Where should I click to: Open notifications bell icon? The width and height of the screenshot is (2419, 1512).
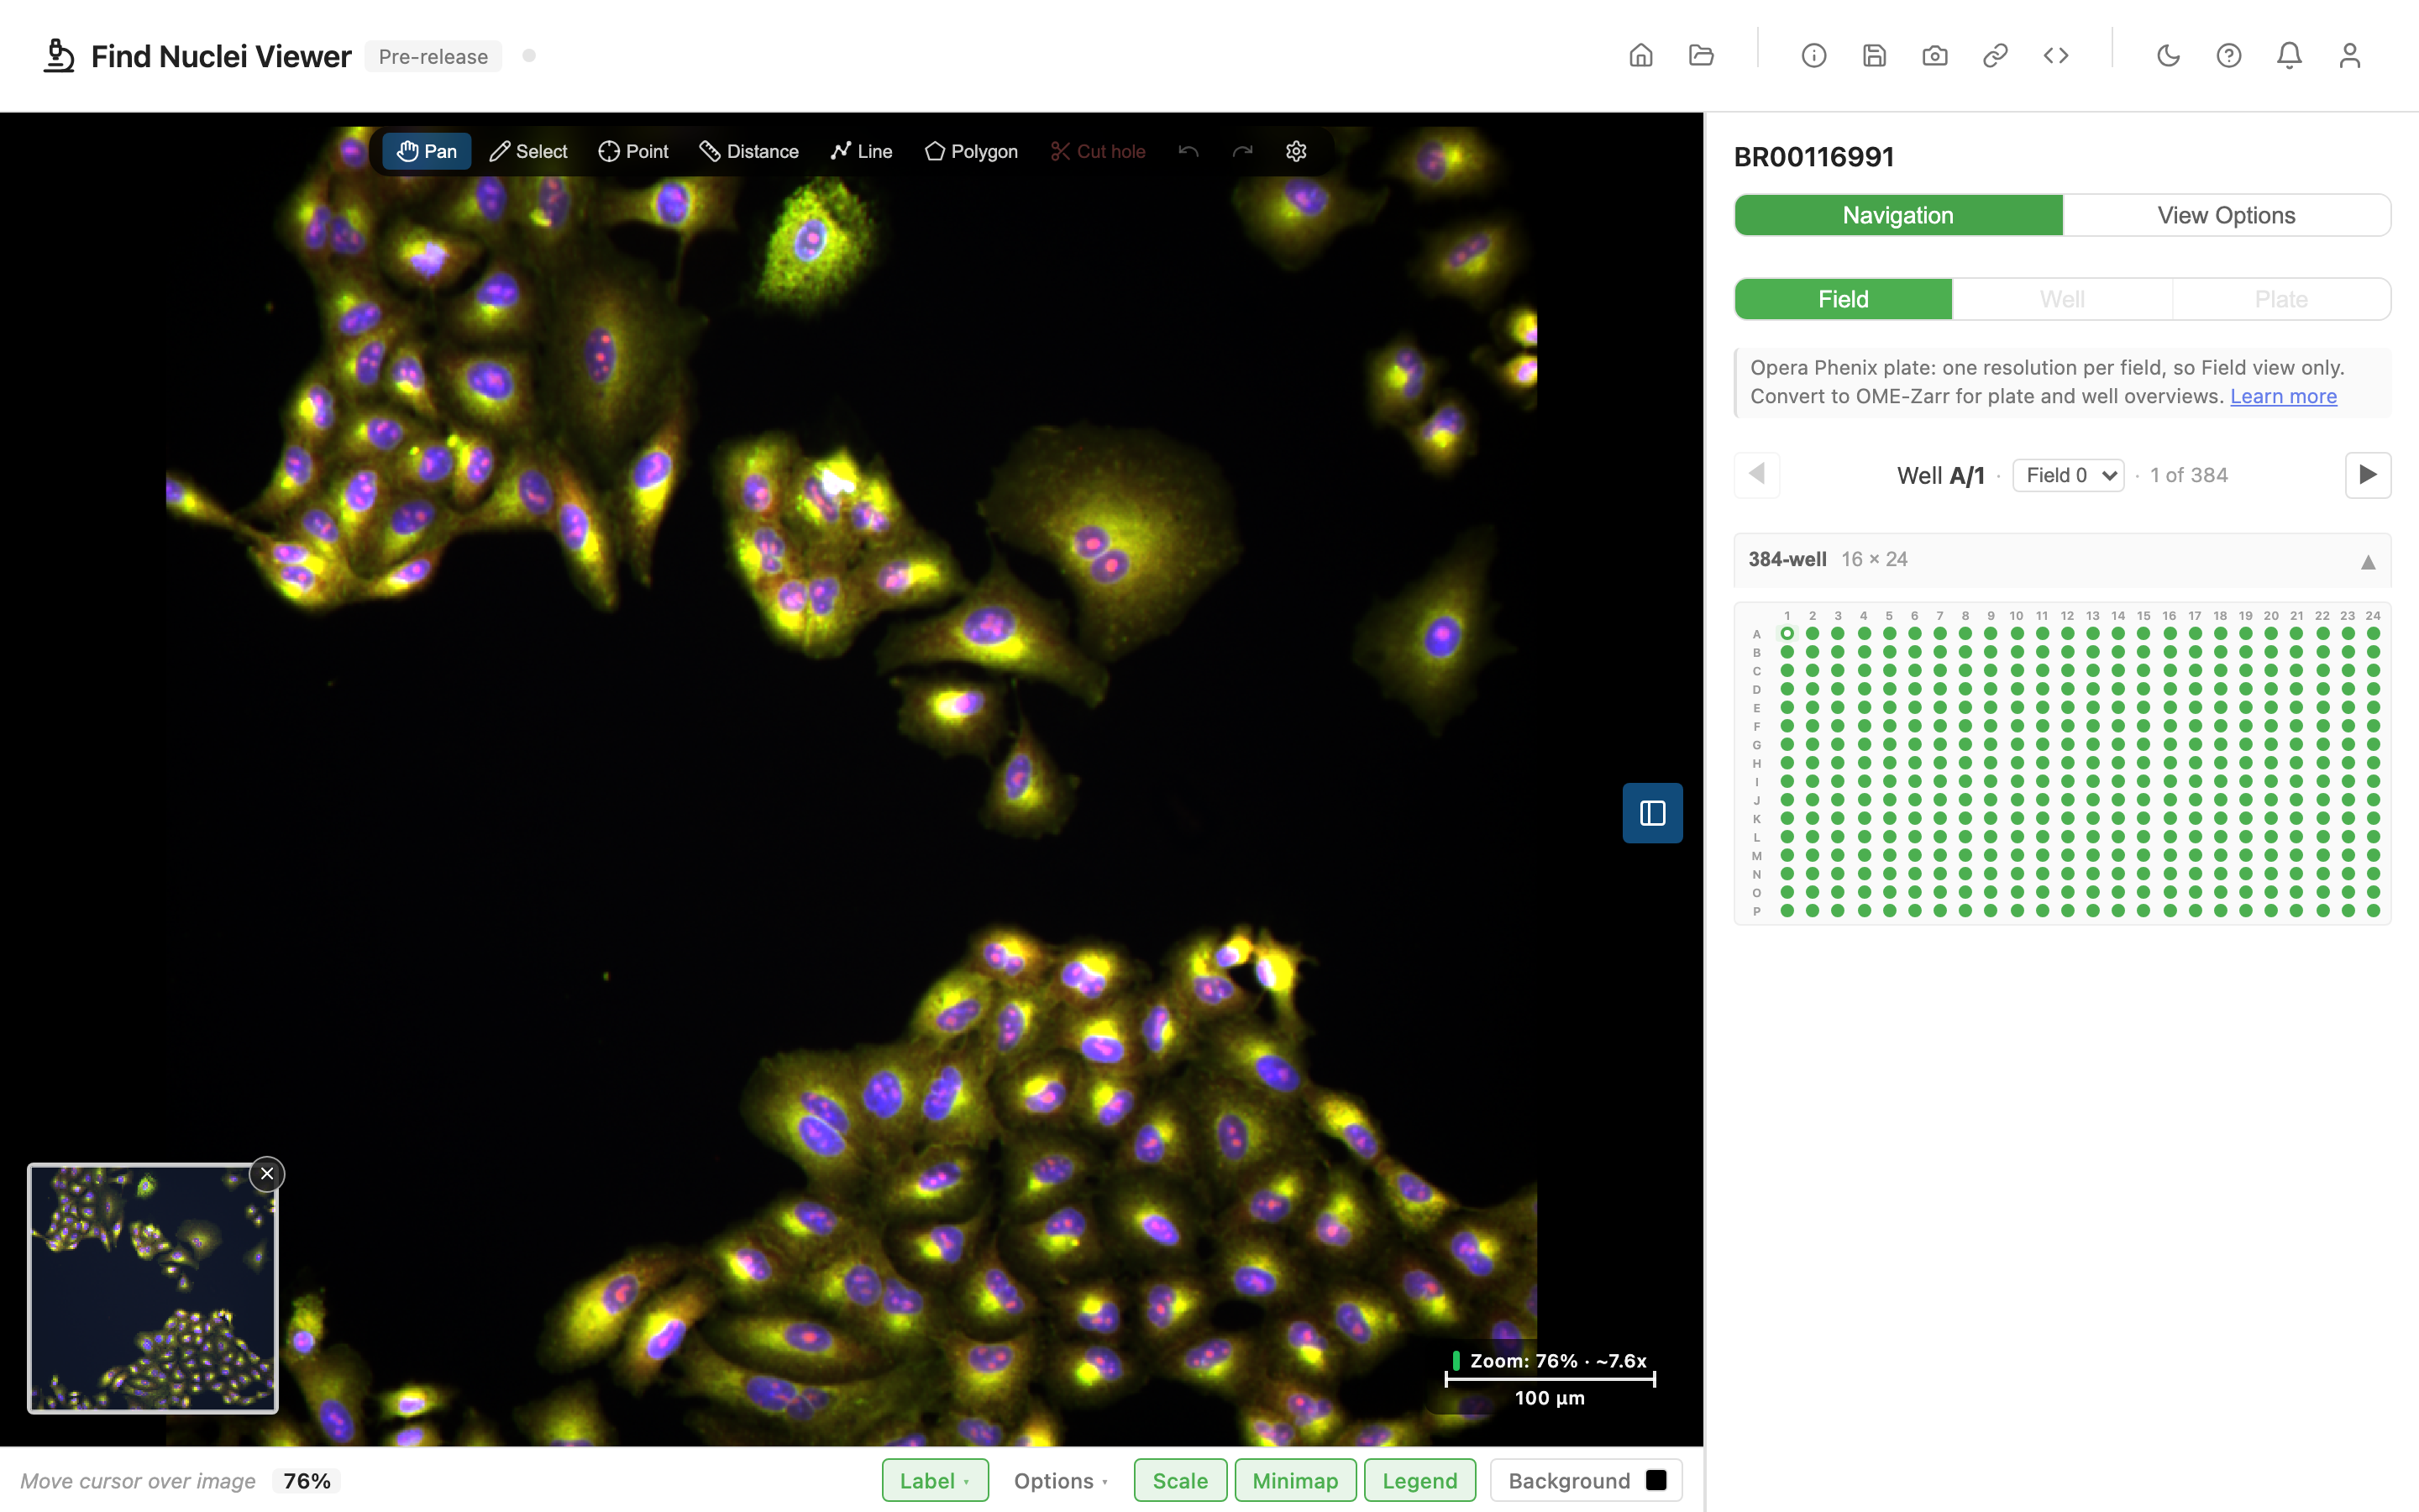[x=2289, y=56]
